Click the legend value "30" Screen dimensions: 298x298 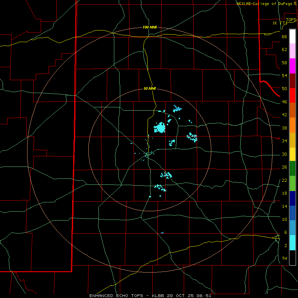pyautogui.click(x=284, y=154)
